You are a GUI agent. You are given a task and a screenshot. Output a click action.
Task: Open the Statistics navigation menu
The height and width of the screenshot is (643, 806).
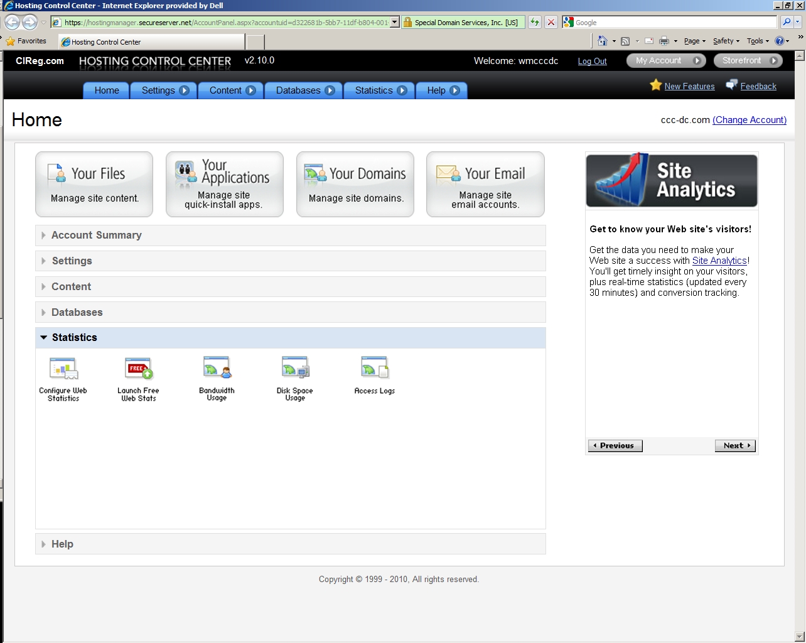(380, 90)
